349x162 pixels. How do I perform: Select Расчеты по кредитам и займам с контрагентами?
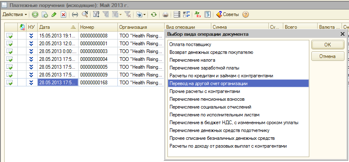click(238, 76)
